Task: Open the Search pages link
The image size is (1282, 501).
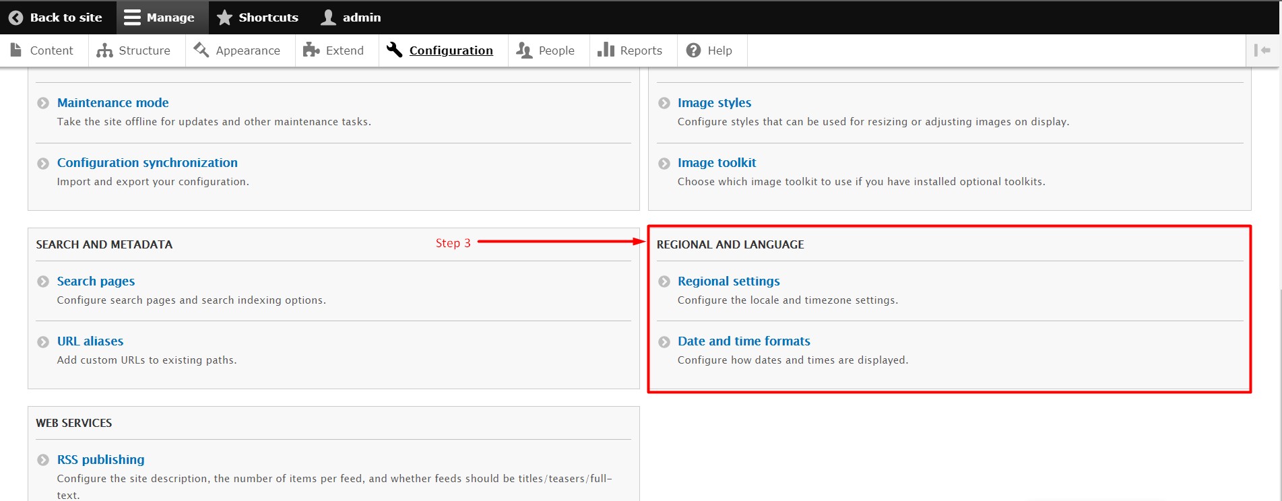Action: click(x=96, y=281)
